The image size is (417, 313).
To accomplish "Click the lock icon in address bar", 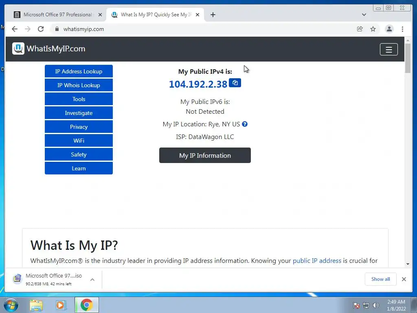I will (57, 29).
